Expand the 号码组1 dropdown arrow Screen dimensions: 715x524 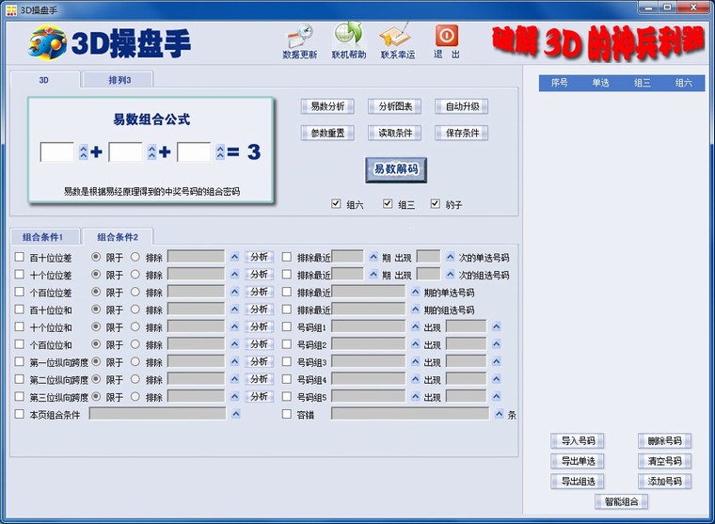[415, 327]
